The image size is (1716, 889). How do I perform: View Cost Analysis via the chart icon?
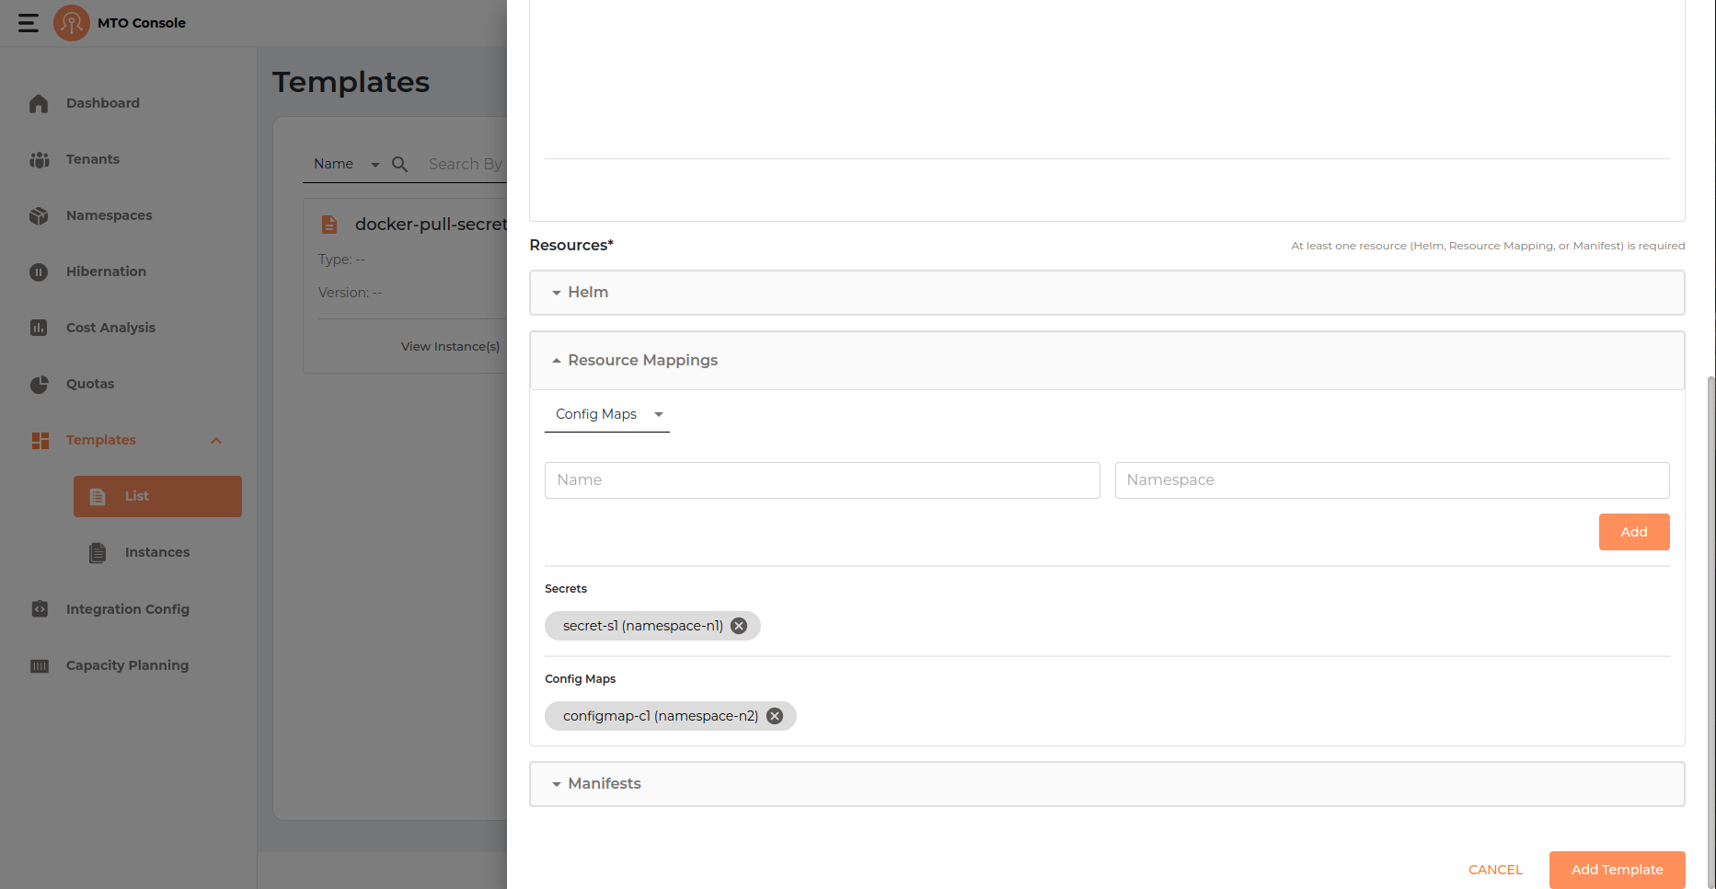coord(39,328)
